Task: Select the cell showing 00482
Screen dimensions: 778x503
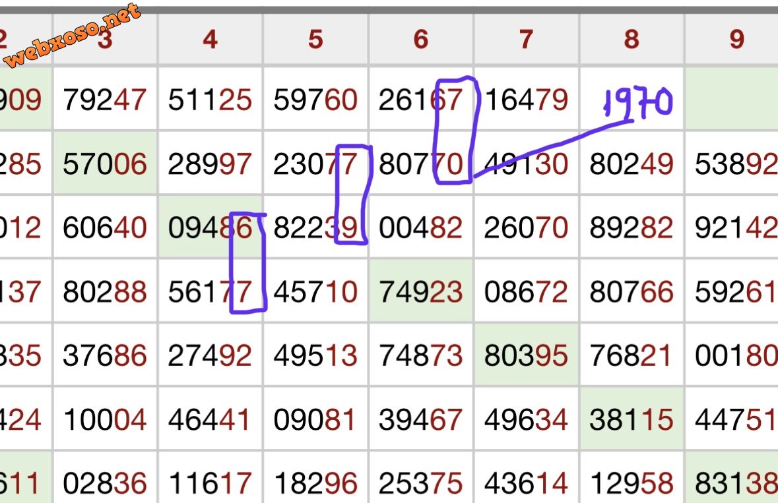Action: (421, 227)
